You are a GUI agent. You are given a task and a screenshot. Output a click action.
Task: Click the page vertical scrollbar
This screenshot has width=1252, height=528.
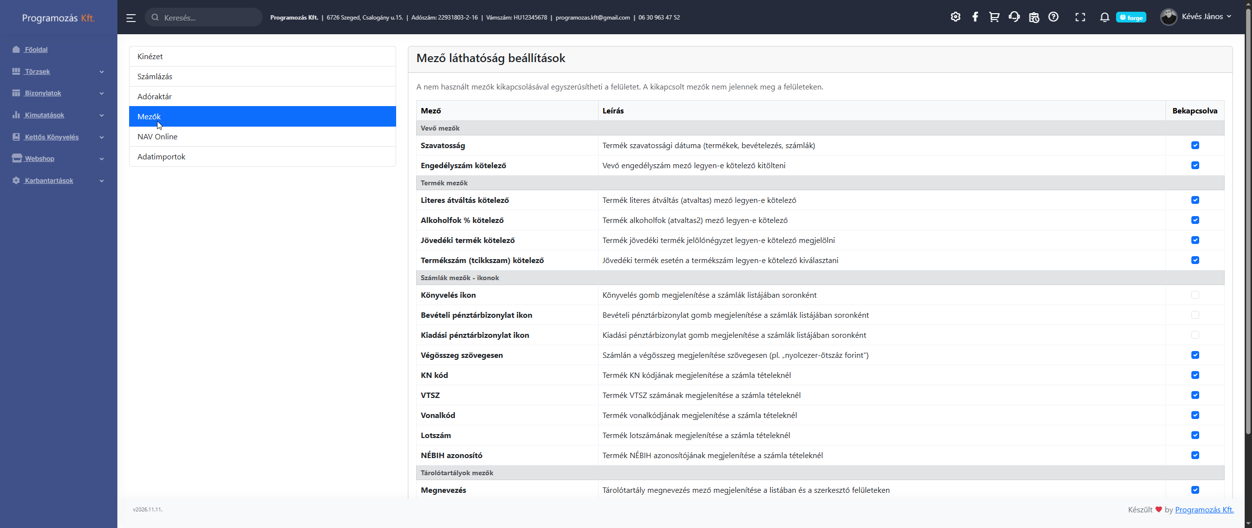(x=1248, y=220)
